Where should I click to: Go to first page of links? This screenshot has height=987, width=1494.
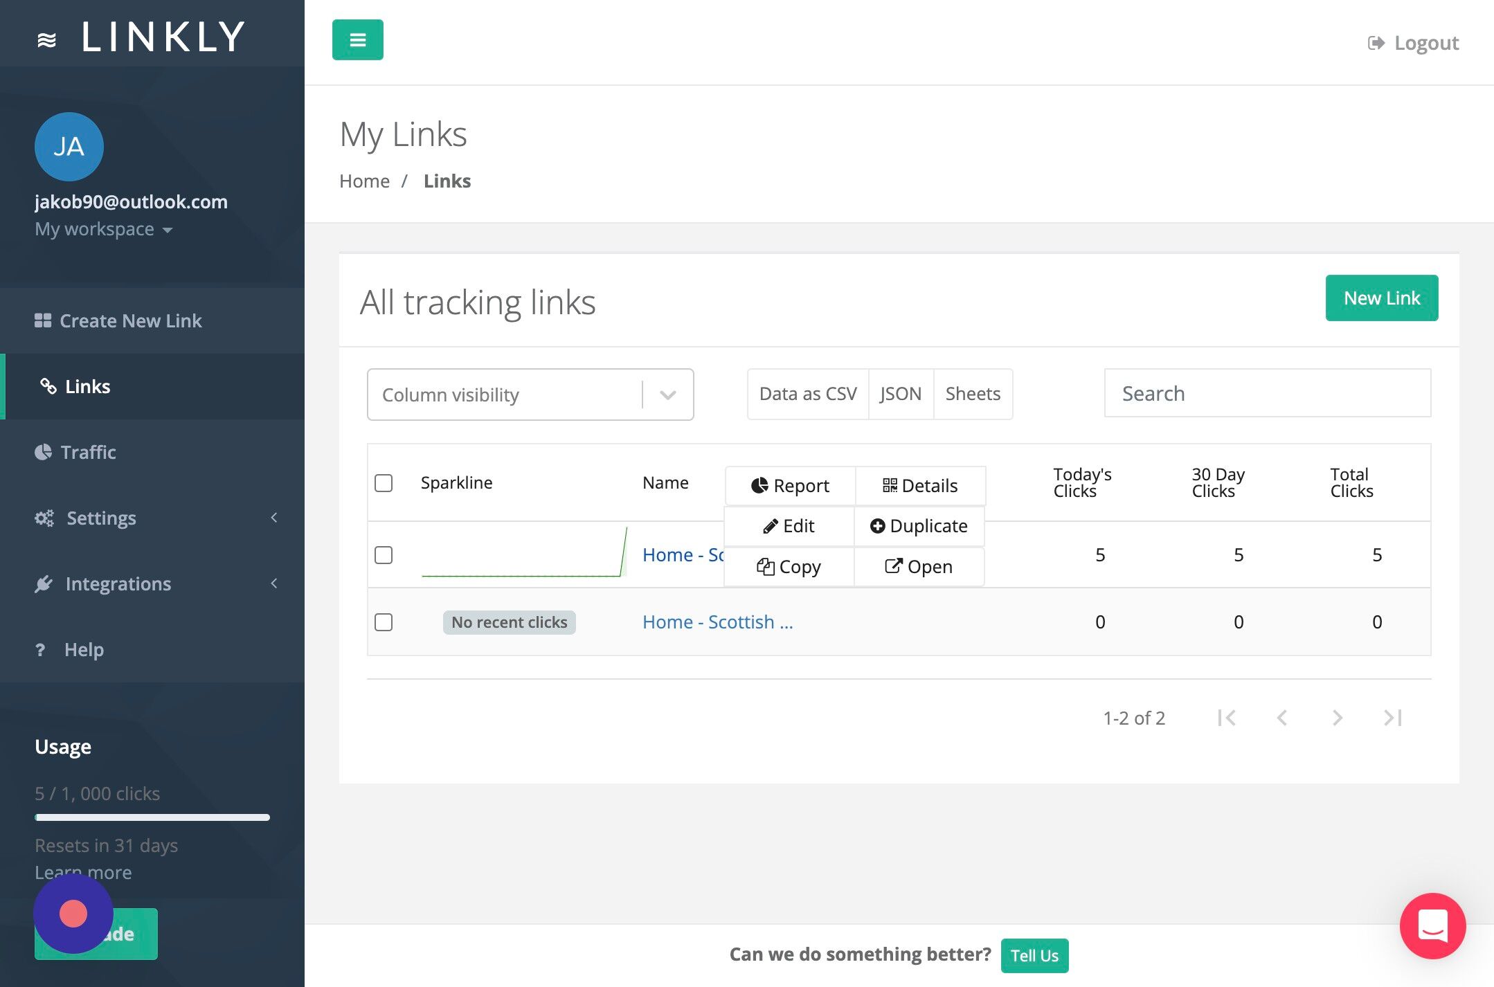(1227, 718)
